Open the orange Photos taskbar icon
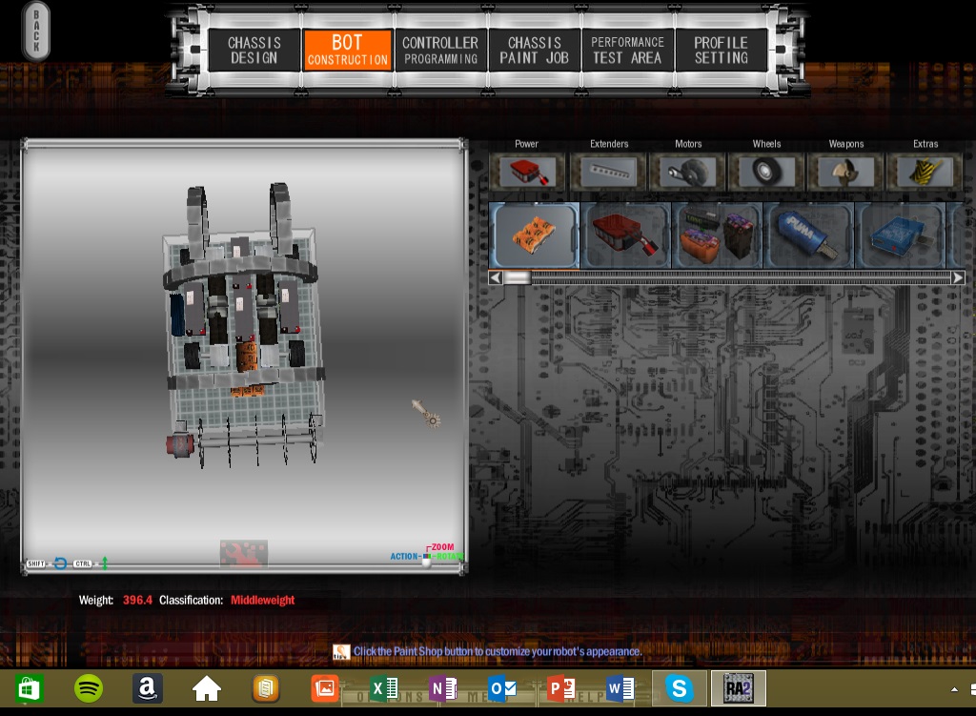The image size is (976, 716). click(325, 688)
